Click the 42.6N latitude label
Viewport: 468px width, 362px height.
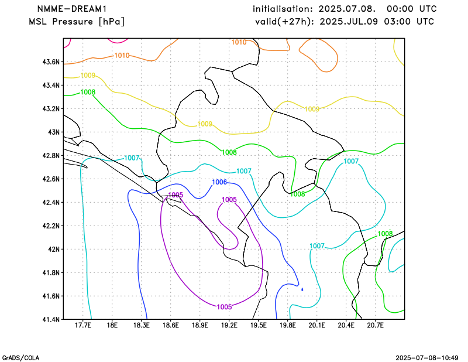tap(51, 179)
